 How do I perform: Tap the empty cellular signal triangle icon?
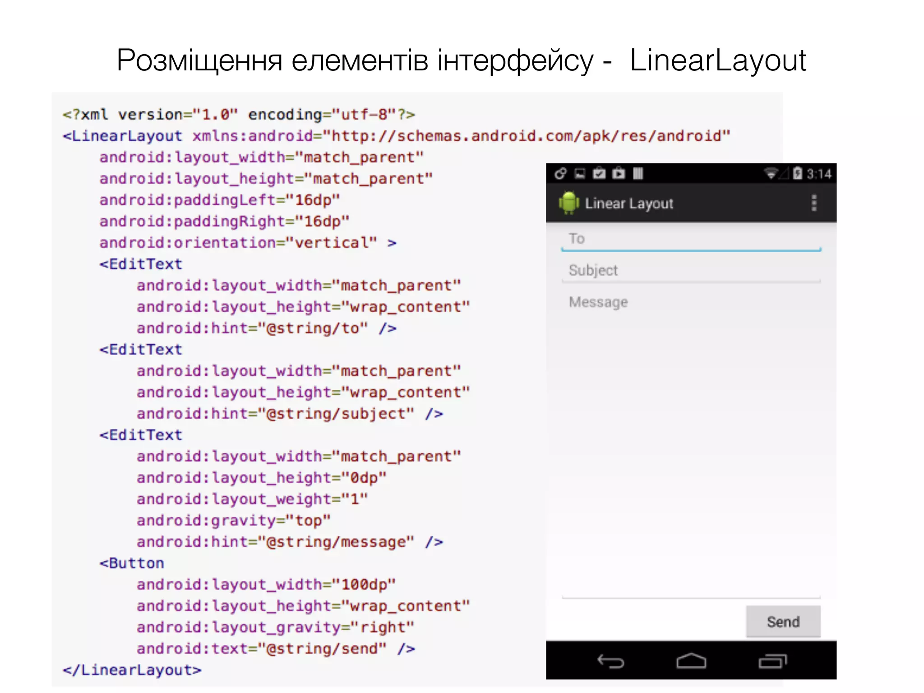(x=785, y=173)
